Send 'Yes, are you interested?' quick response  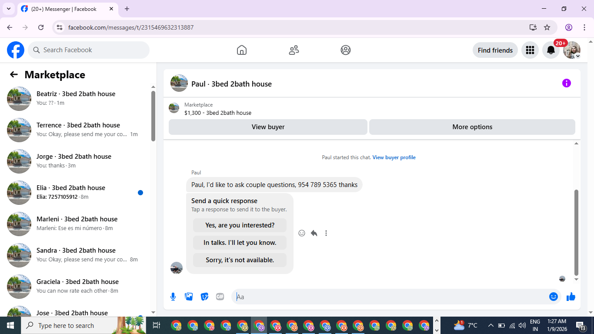point(240,225)
